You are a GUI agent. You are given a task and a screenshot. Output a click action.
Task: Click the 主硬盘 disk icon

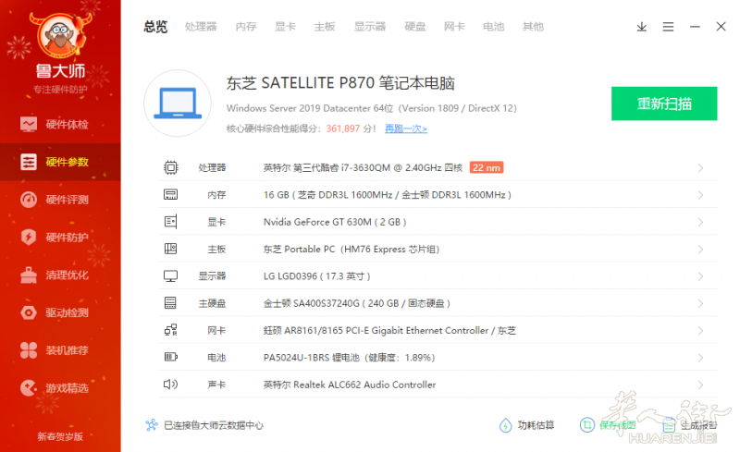point(170,303)
